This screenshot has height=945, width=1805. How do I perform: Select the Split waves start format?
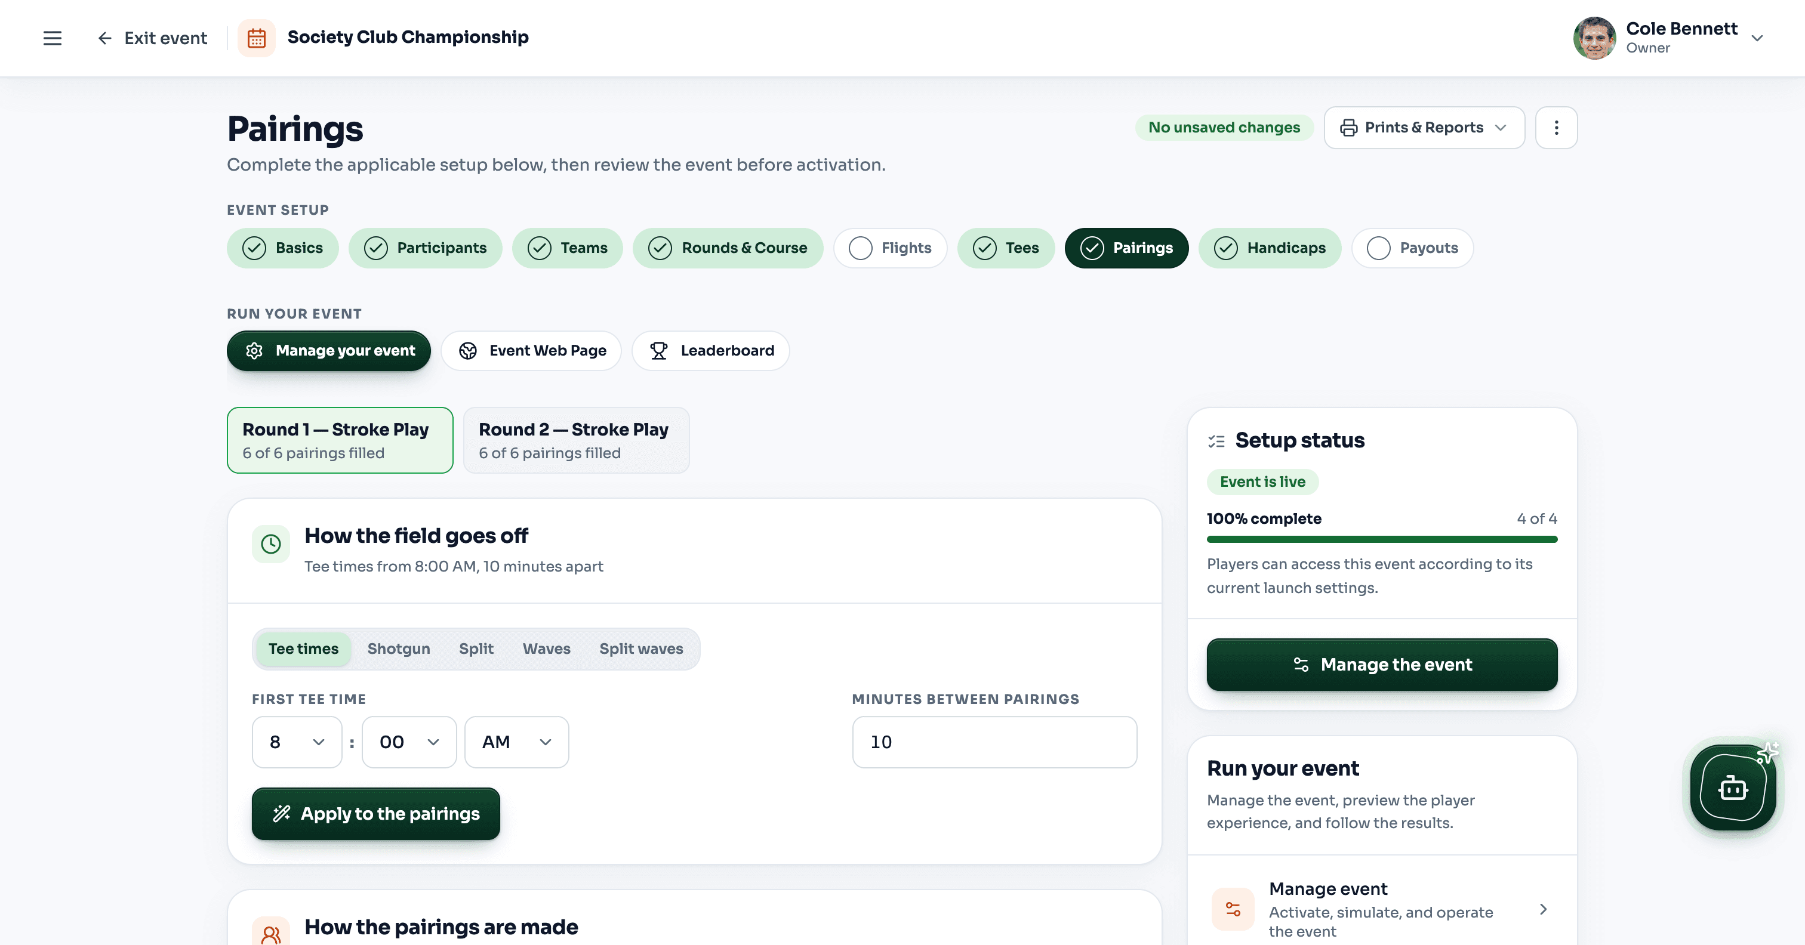click(x=641, y=648)
